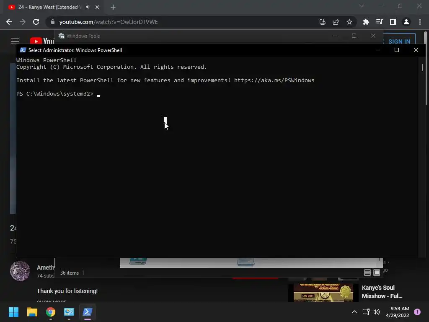Show hidden system tray icons
429x322 pixels.
click(x=354, y=312)
